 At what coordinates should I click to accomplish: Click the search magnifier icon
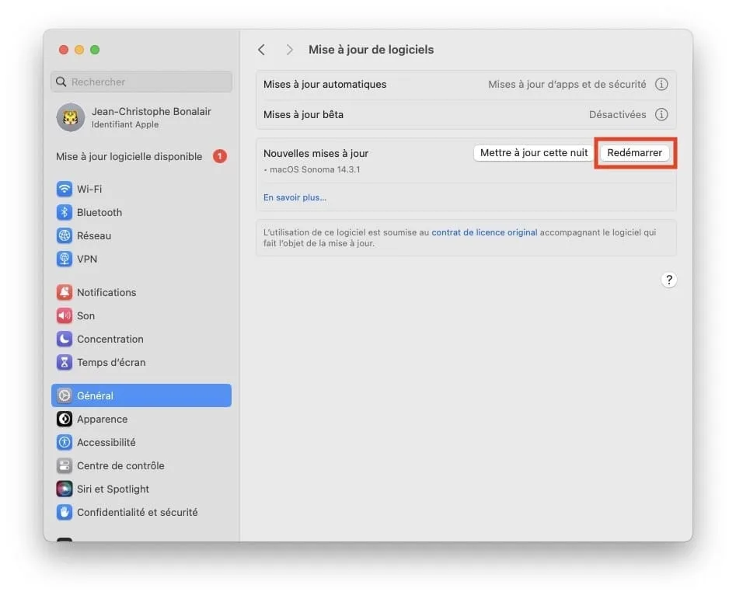(61, 82)
